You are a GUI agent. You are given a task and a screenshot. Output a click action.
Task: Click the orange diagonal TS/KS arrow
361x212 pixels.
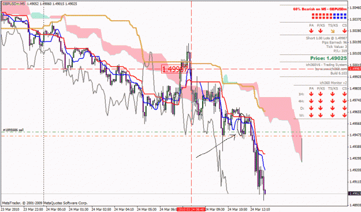(333, 31)
